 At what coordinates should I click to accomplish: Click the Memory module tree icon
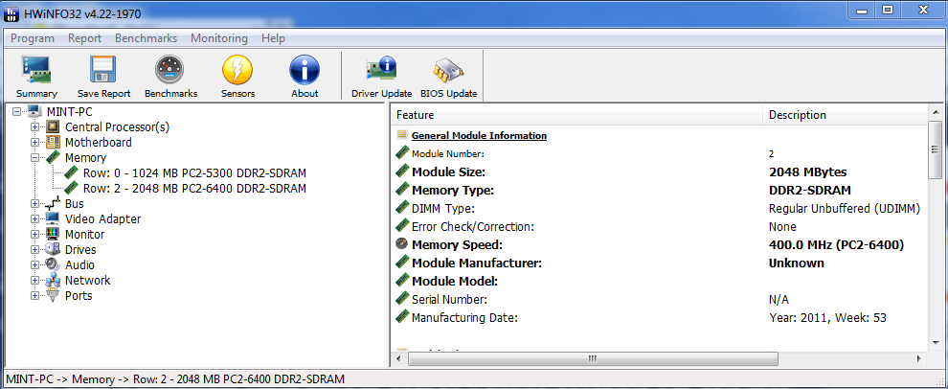tap(54, 158)
